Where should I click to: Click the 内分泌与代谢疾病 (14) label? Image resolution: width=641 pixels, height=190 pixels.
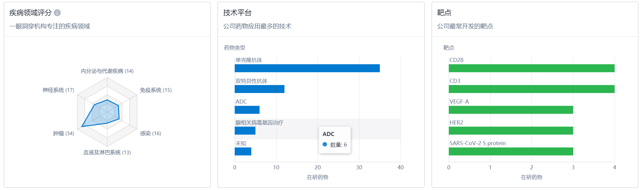pos(107,71)
